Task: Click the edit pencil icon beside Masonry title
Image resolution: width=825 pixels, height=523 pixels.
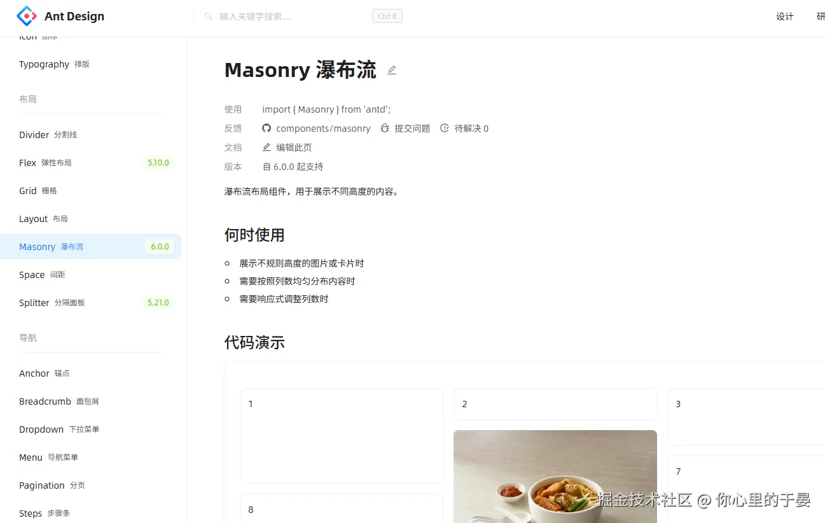Action: click(x=392, y=70)
